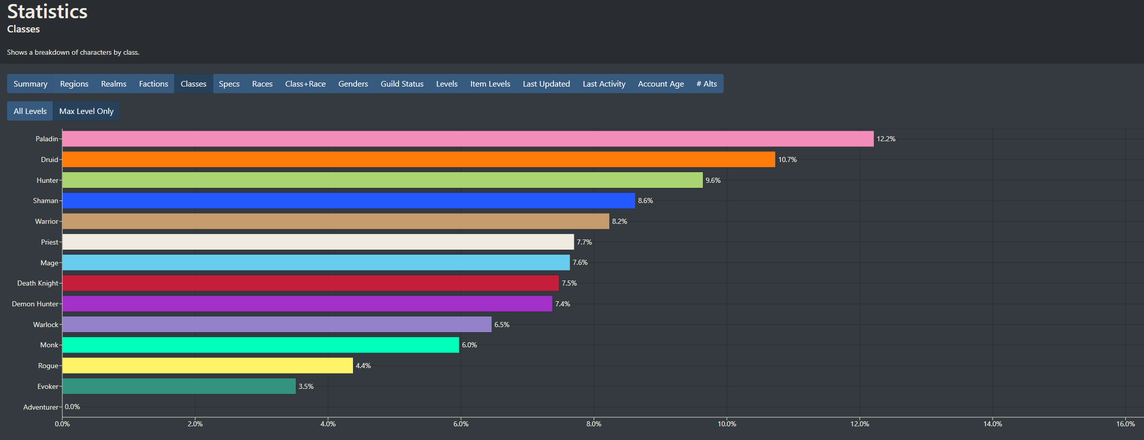Click the 6.5% value label

[502, 325]
